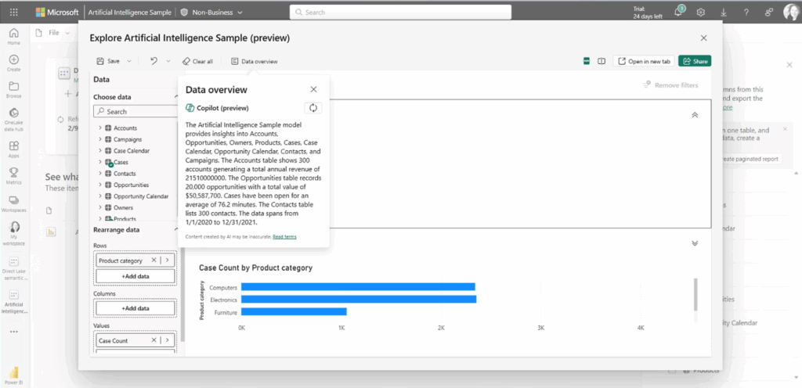Select the Case Calendar table name
This screenshot has width=802, height=388.
pos(132,151)
